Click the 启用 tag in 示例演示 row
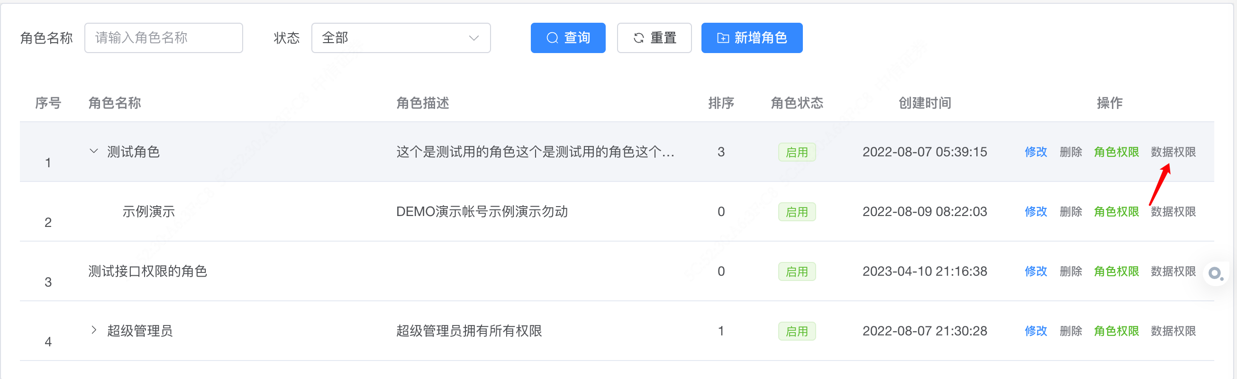 click(797, 212)
